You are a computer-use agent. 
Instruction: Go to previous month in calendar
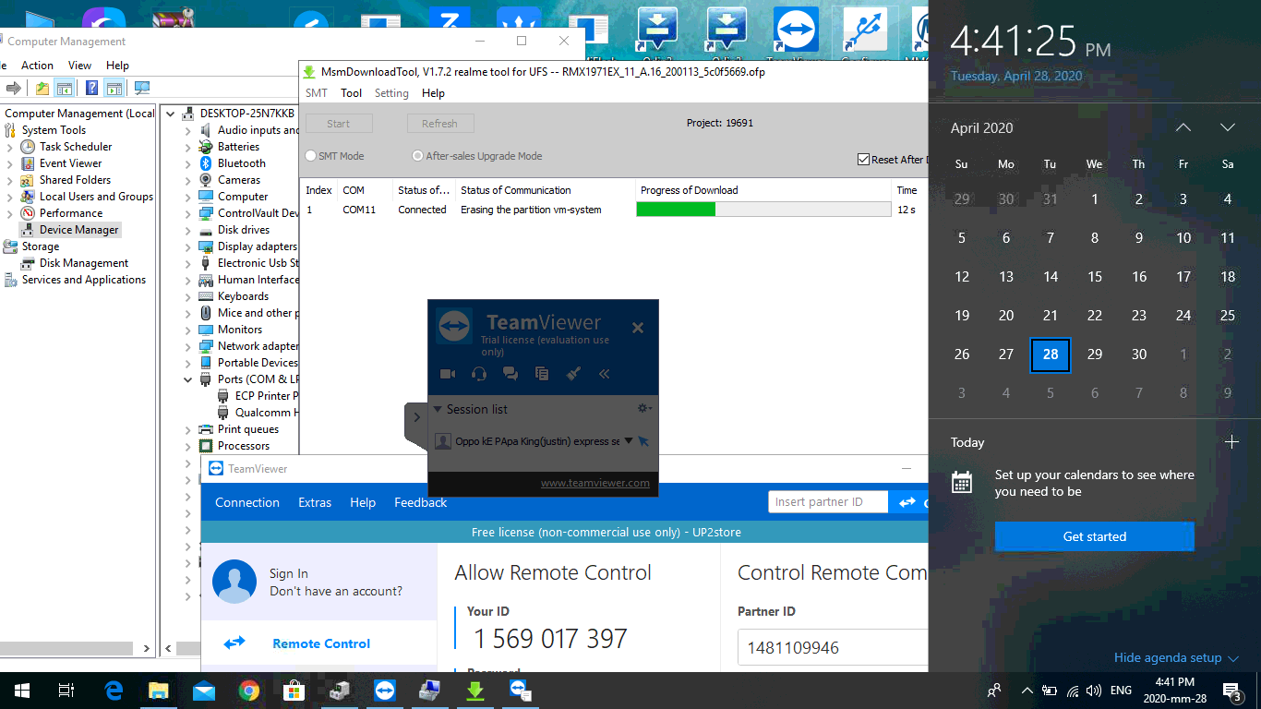coord(1183,127)
